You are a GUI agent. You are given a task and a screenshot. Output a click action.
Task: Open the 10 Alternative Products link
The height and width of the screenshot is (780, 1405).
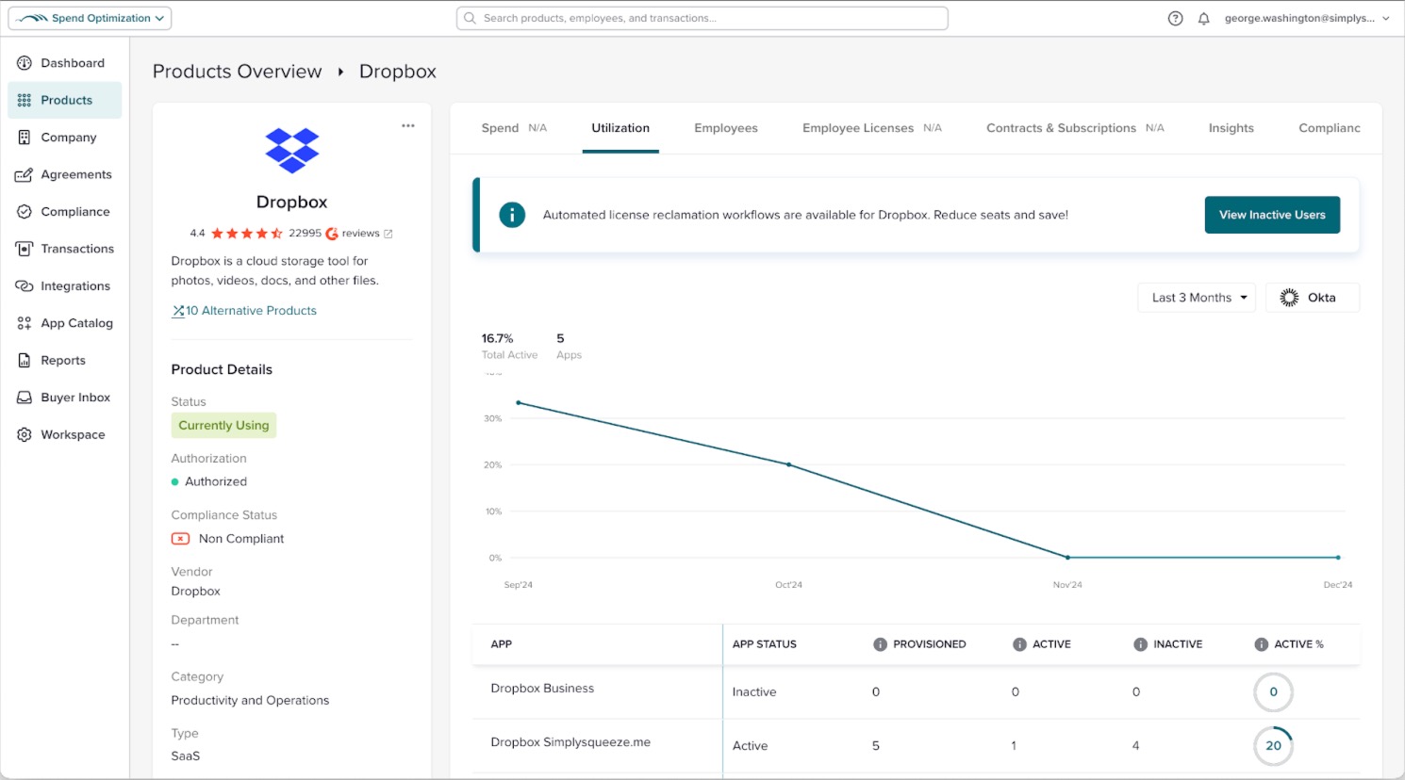pos(244,310)
